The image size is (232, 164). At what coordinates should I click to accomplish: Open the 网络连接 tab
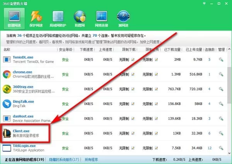tap(101, 19)
